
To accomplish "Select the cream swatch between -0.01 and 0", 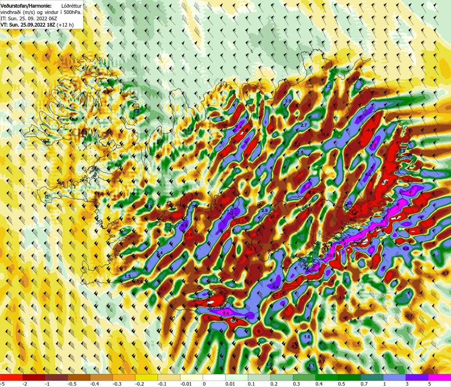I will (x=192, y=377).
